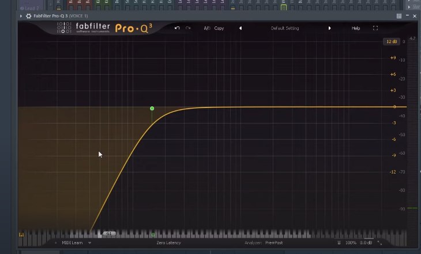Open MIDI Learn dropdown arrow
Screen dimensions: 421x254
(x=89, y=243)
